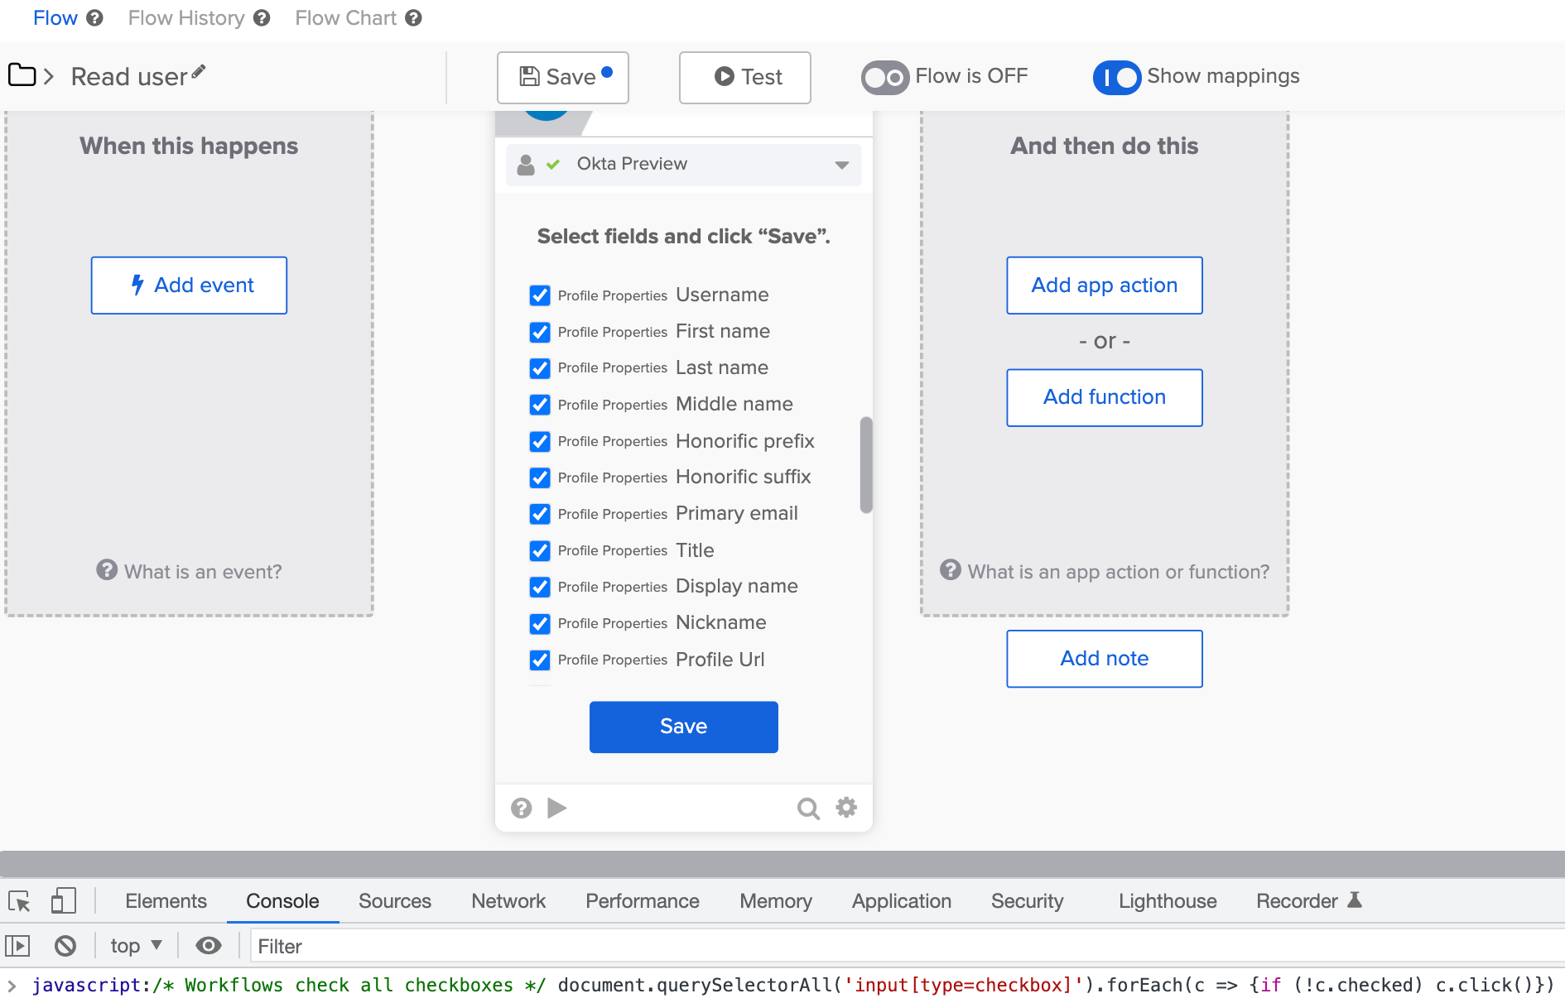Click help icon beside app action question

[x=951, y=570]
